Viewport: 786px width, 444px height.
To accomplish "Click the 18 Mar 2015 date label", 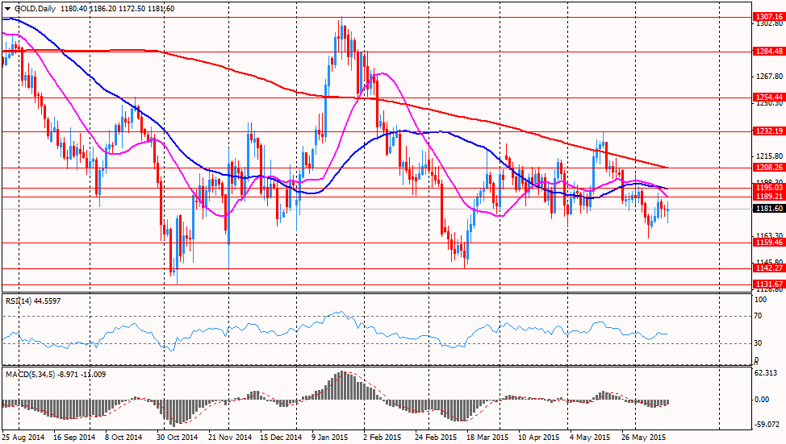I will point(487,437).
